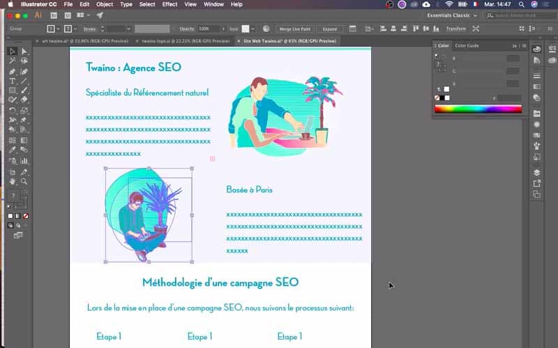The width and height of the screenshot is (558, 348).
Task: Select the Selection tool arrow
Action: click(12, 52)
